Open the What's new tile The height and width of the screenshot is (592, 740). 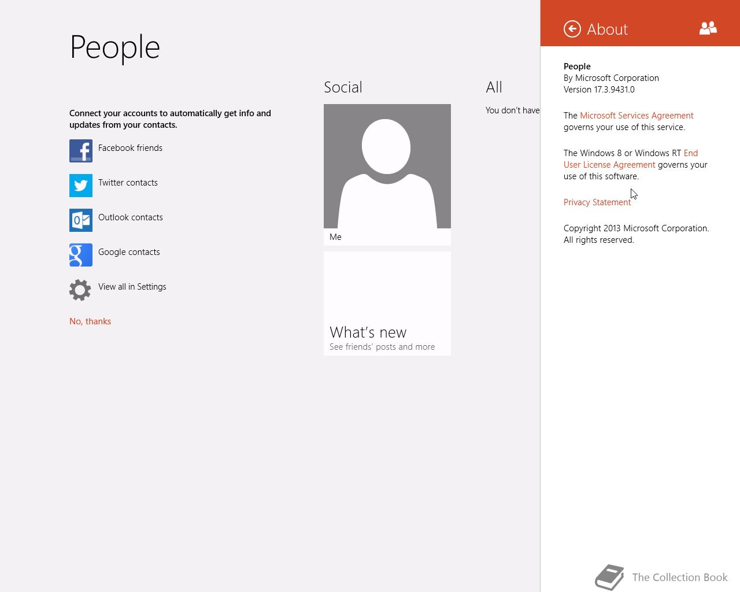click(387, 304)
